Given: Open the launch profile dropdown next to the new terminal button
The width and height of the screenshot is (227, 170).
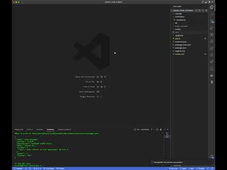Looking at the screenshot, I should coord(154,129).
